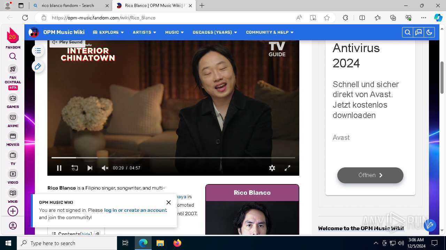446x250 pixels.
Task: Expand the Decades (Years) menu
Action: pyautogui.click(x=215, y=32)
